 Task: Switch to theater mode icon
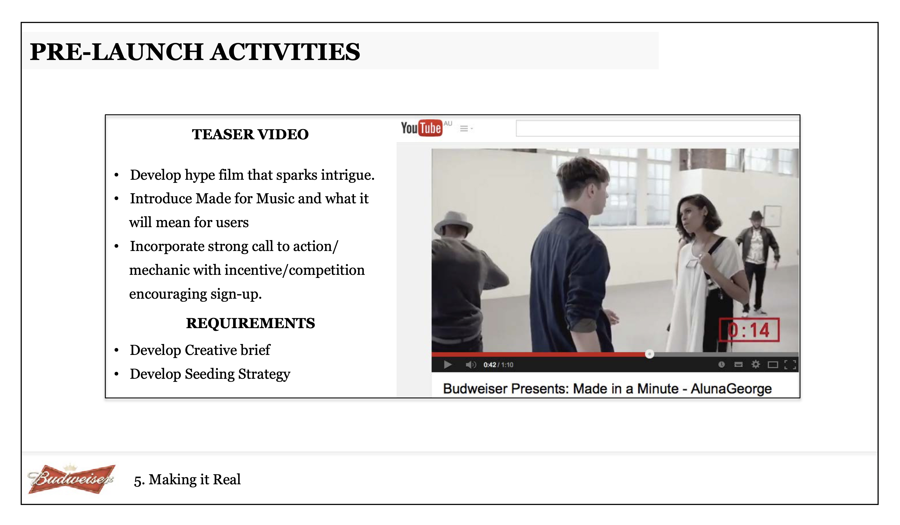(773, 365)
